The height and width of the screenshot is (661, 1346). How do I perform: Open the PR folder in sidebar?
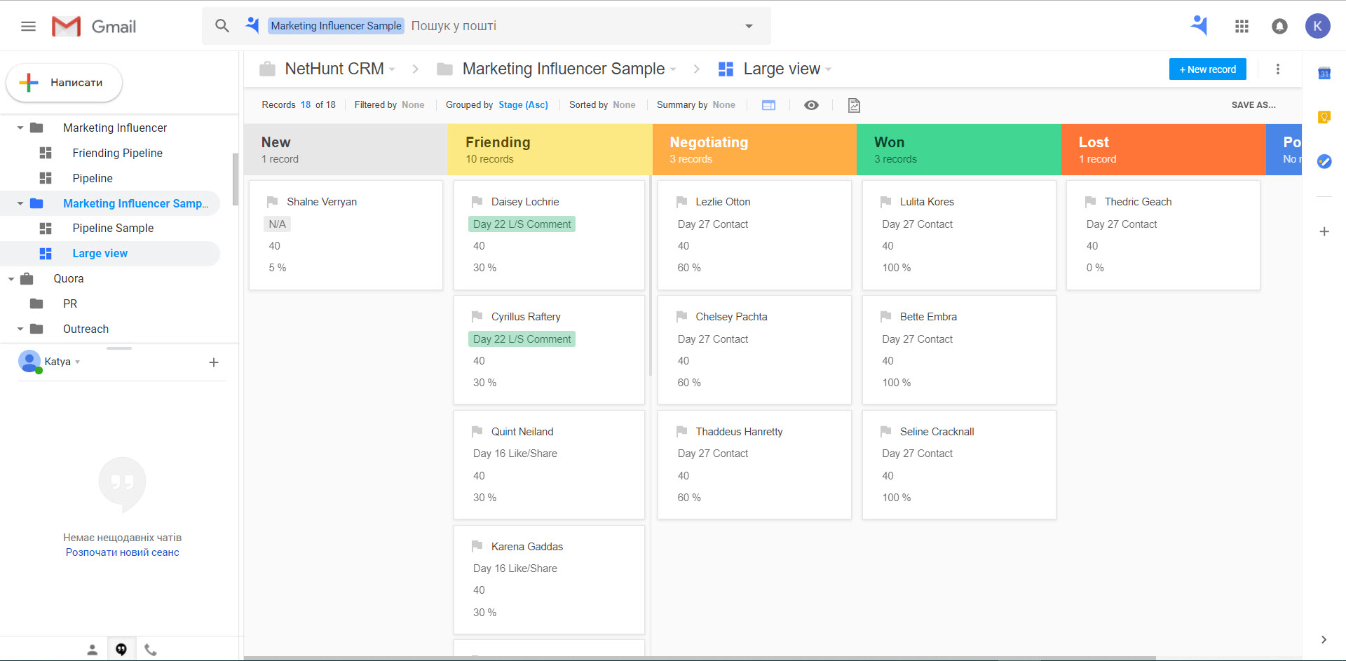(x=70, y=304)
